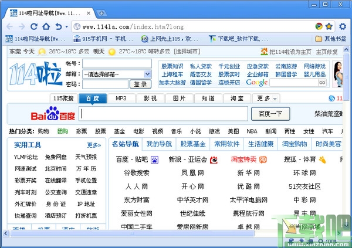Click the browser back arrow
The width and height of the screenshot is (352, 248).
pos(9,27)
